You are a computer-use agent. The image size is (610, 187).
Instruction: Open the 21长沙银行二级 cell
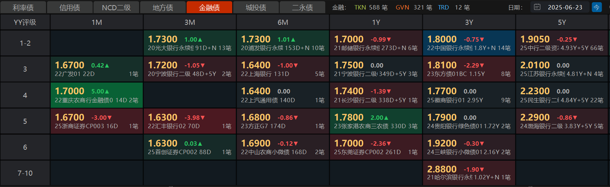376,95
